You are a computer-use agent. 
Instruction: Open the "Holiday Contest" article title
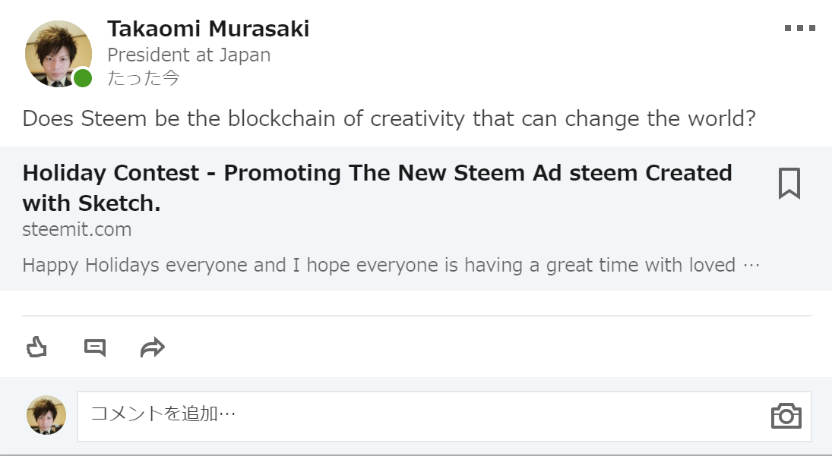pyautogui.click(x=377, y=174)
